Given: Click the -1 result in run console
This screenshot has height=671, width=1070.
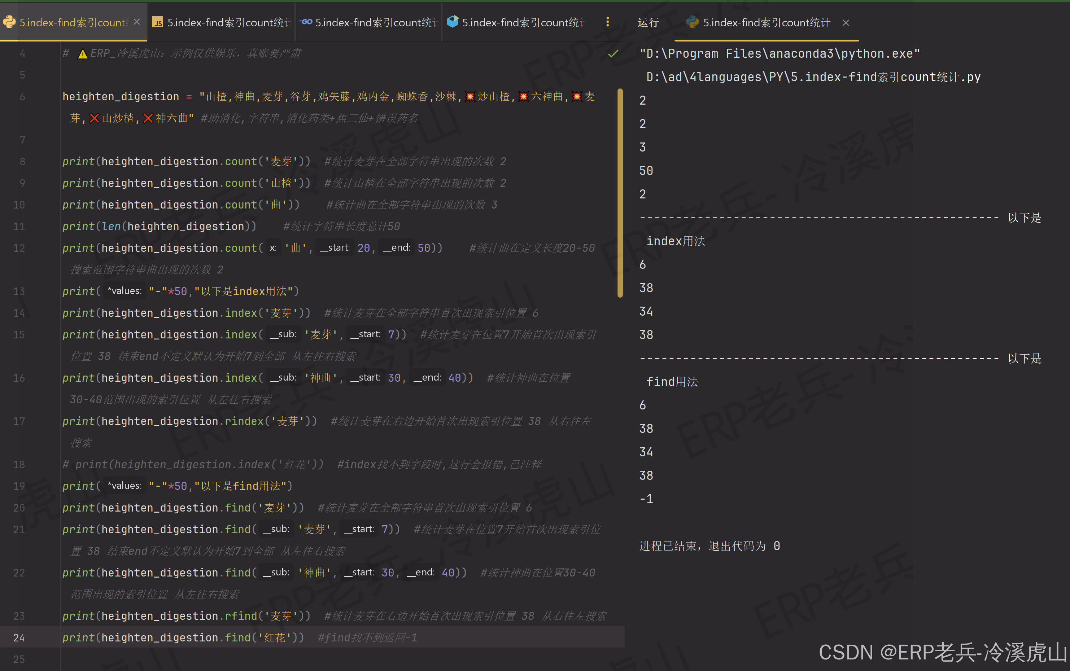Looking at the screenshot, I should pos(646,499).
